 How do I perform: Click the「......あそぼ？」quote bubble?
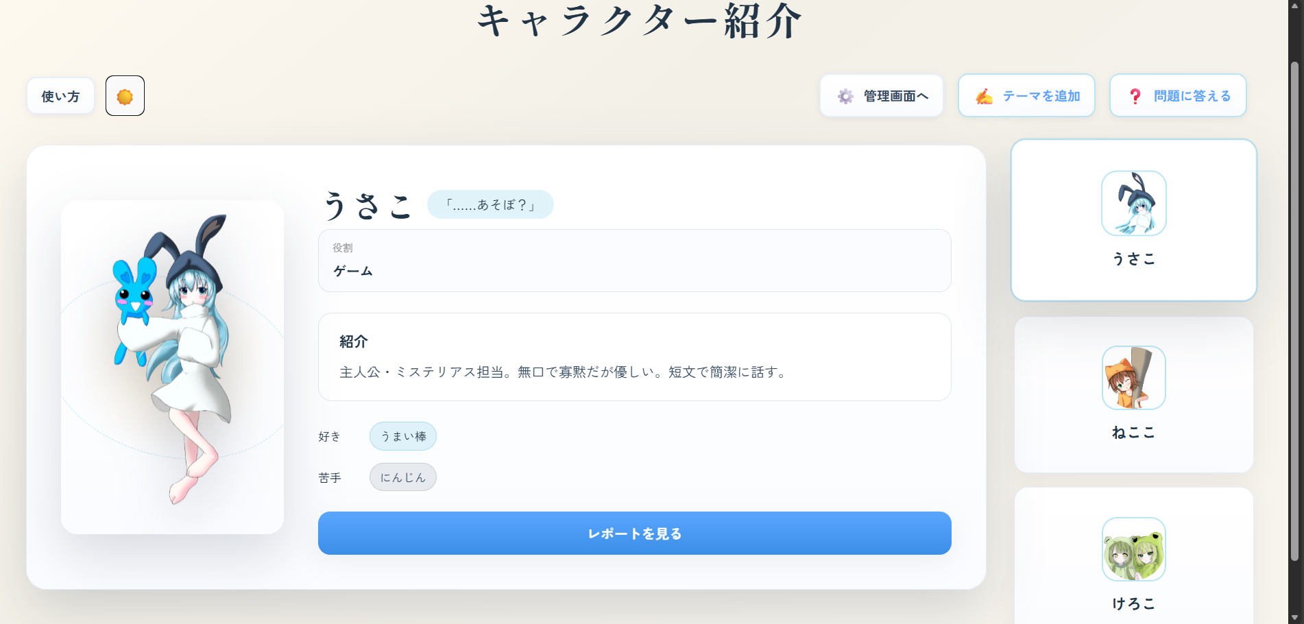coord(490,204)
